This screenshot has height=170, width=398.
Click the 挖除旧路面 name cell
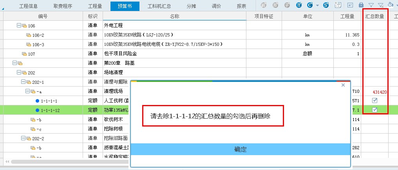(x=116, y=138)
